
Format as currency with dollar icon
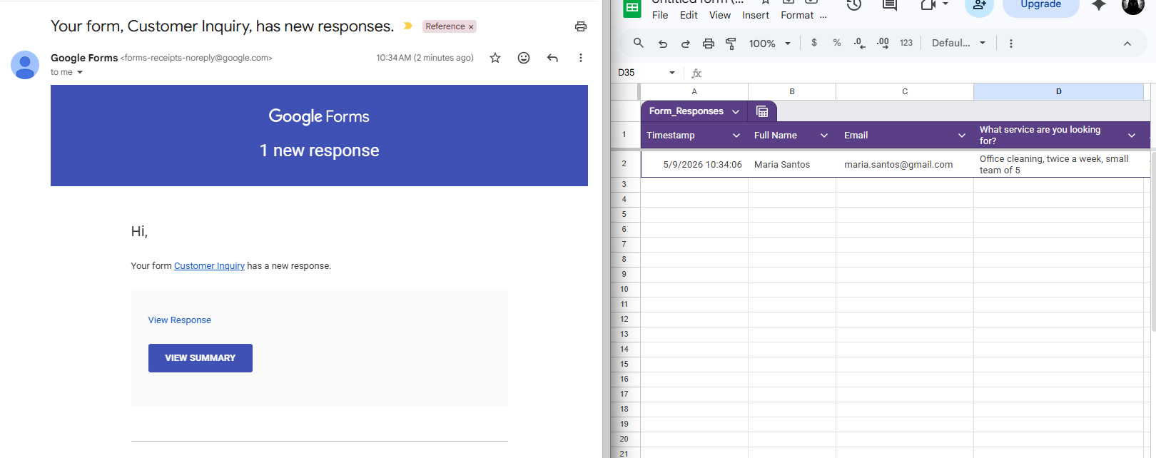(814, 43)
